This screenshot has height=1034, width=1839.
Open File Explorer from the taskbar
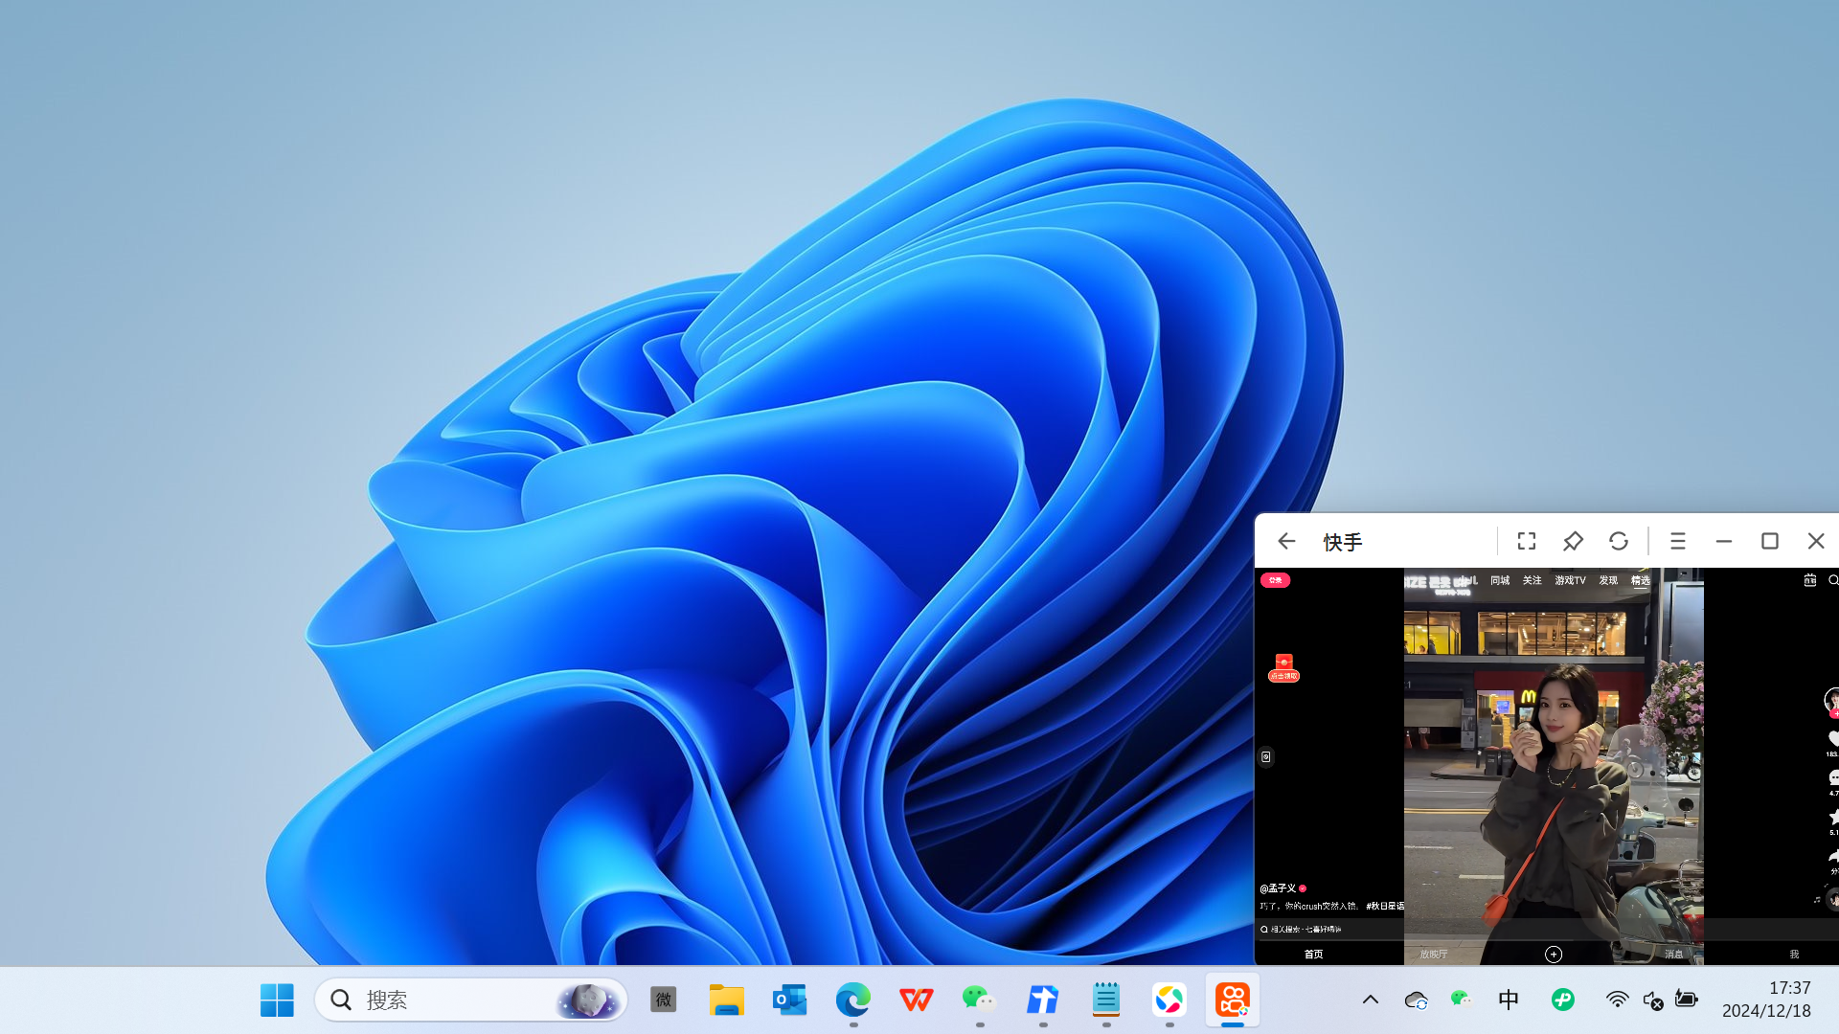click(x=727, y=1000)
